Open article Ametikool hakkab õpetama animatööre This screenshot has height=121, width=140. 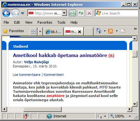60,55
